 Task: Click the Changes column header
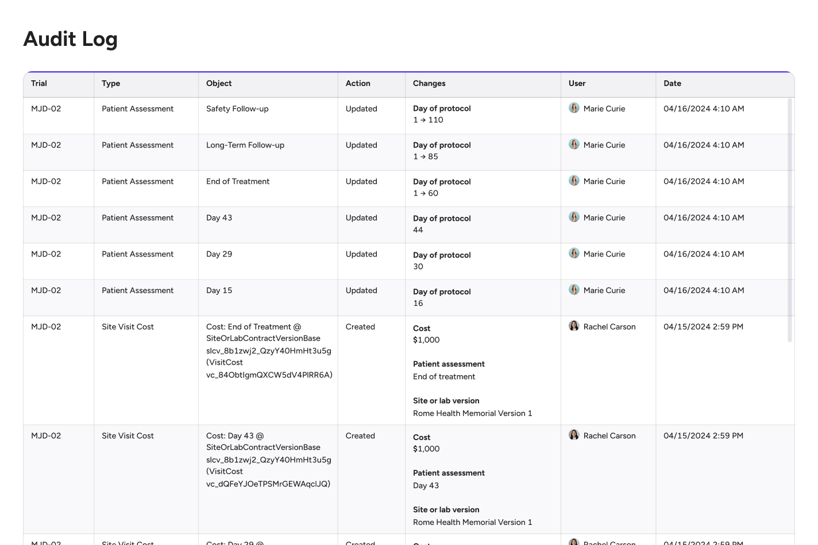429,84
